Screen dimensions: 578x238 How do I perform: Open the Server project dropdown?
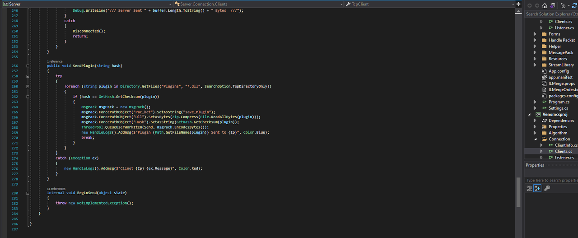pyautogui.click(x=170, y=4)
